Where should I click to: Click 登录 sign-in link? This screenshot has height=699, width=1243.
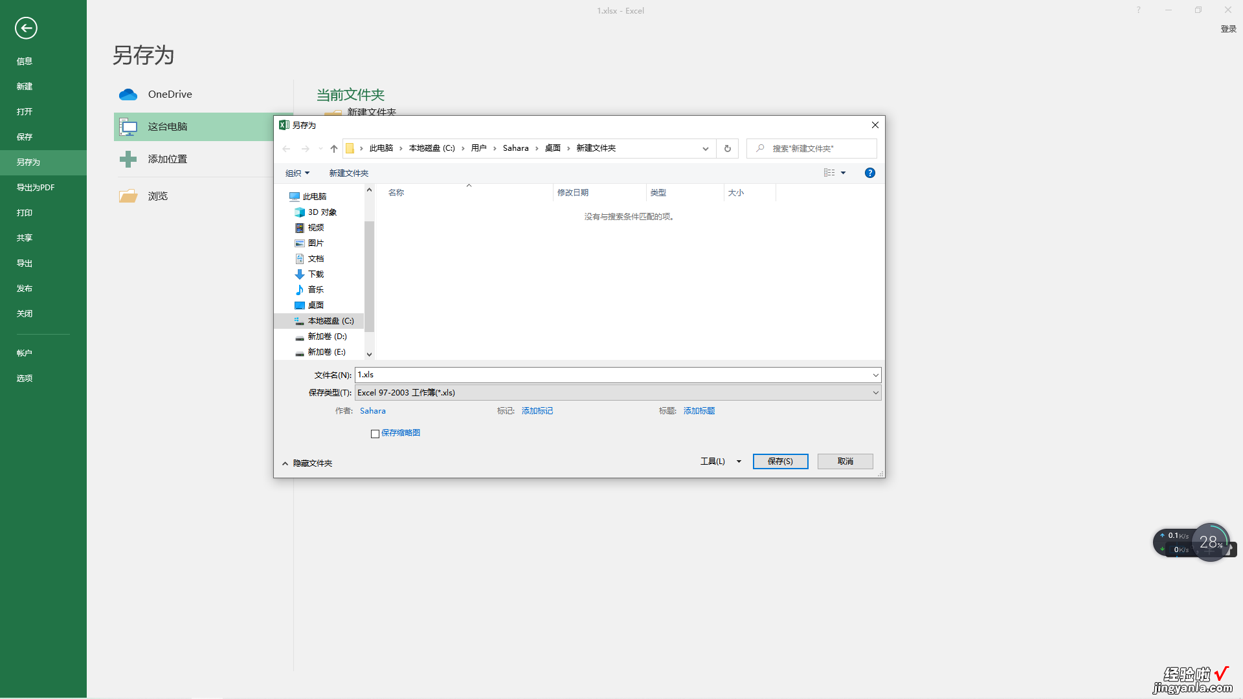1228,29
